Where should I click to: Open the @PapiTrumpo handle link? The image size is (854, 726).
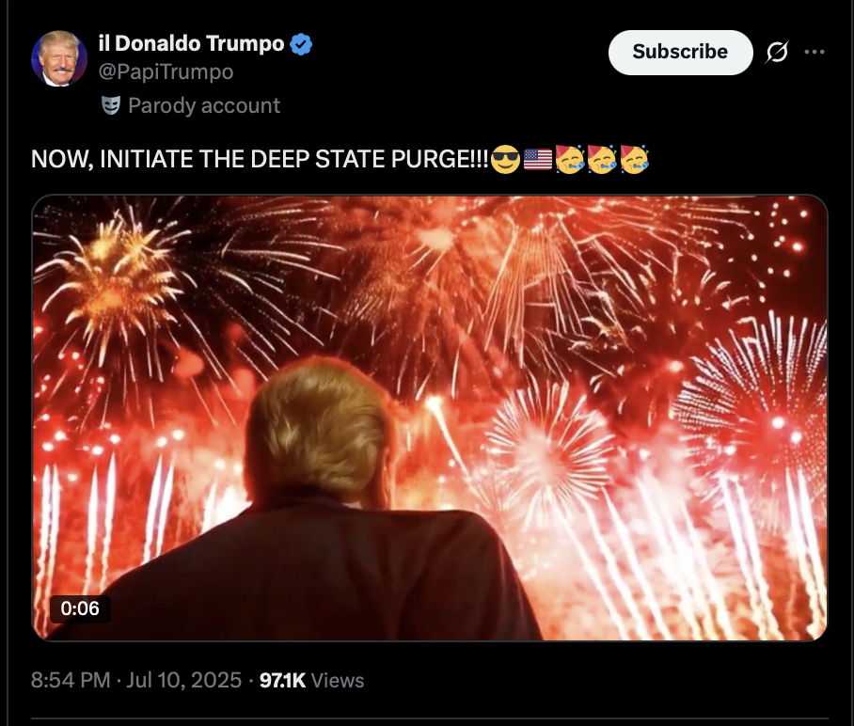click(x=166, y=71)
